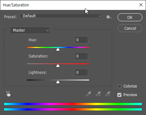
Task: Uncheck the Preview checkbox
Action: pyautogui.click(x=119, y=95)
